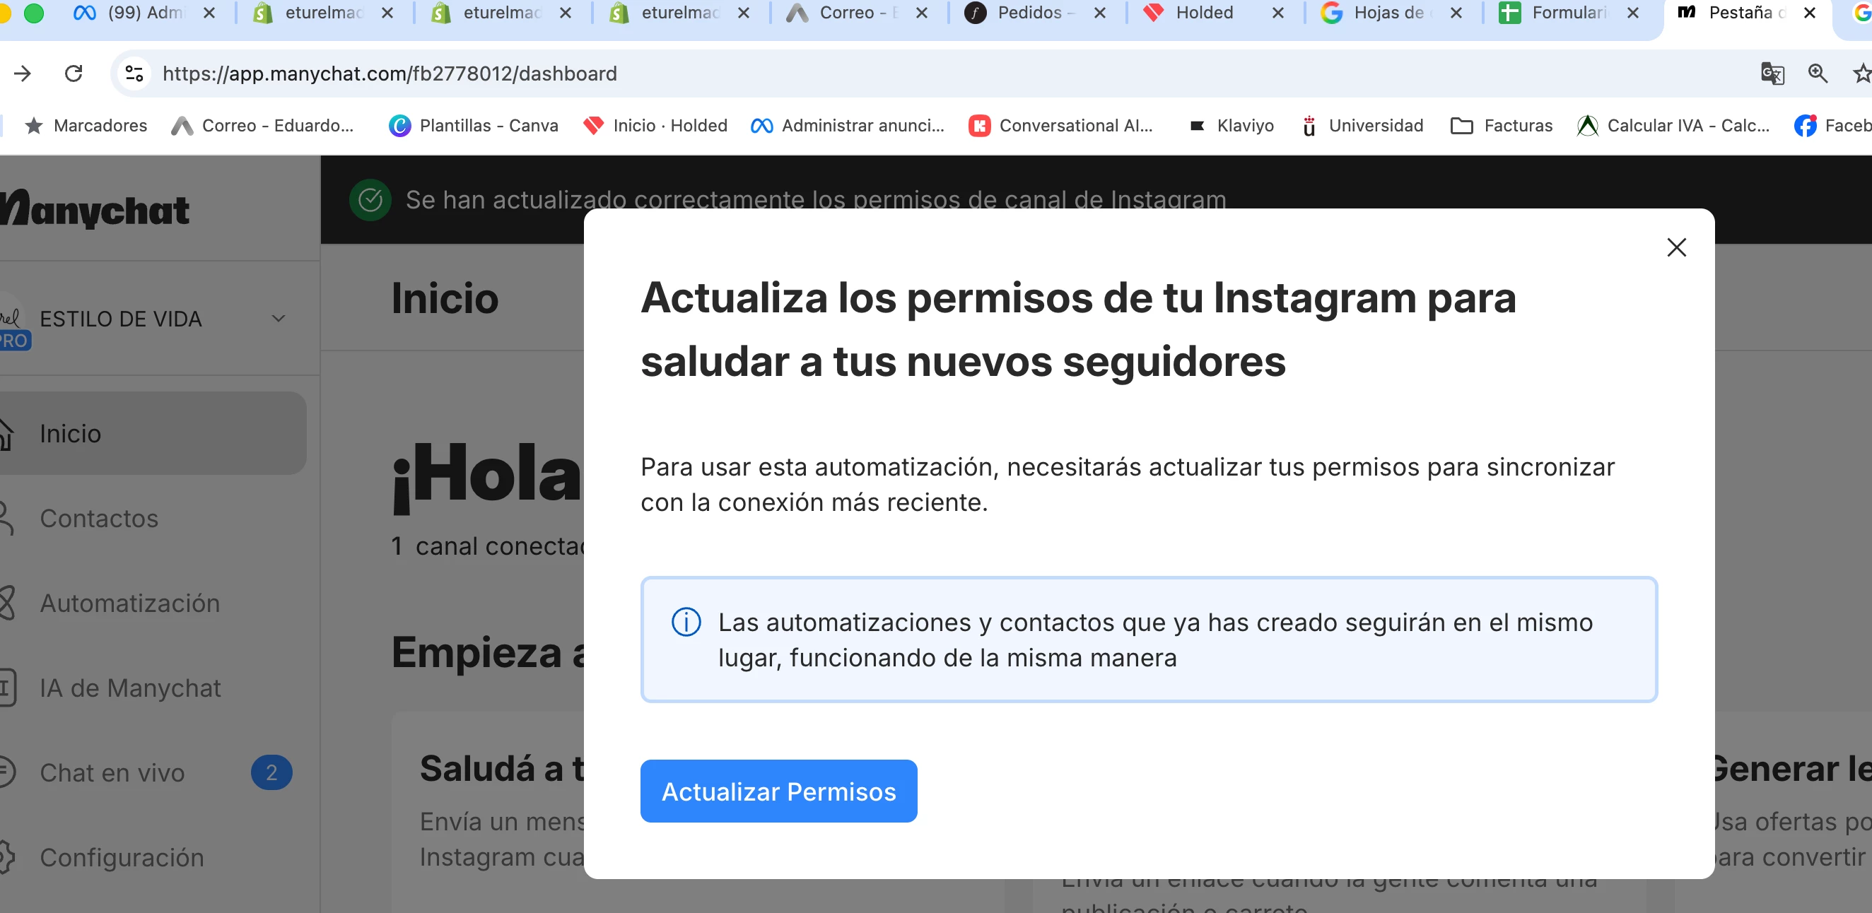Screen dimensions: 1872x913
Task: Go to Automatización in sidebar
Action: [129, 603]
